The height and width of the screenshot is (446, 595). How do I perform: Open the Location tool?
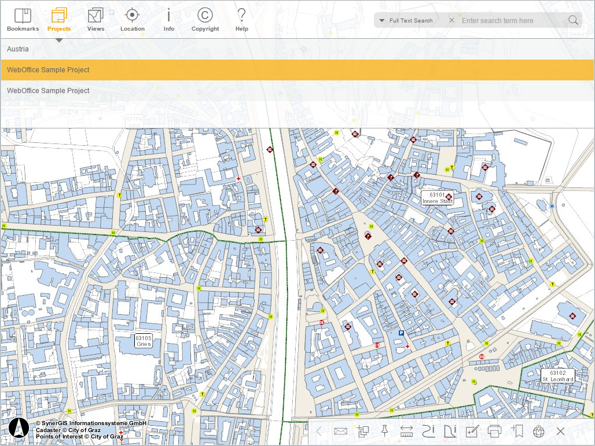click(133, 18)
